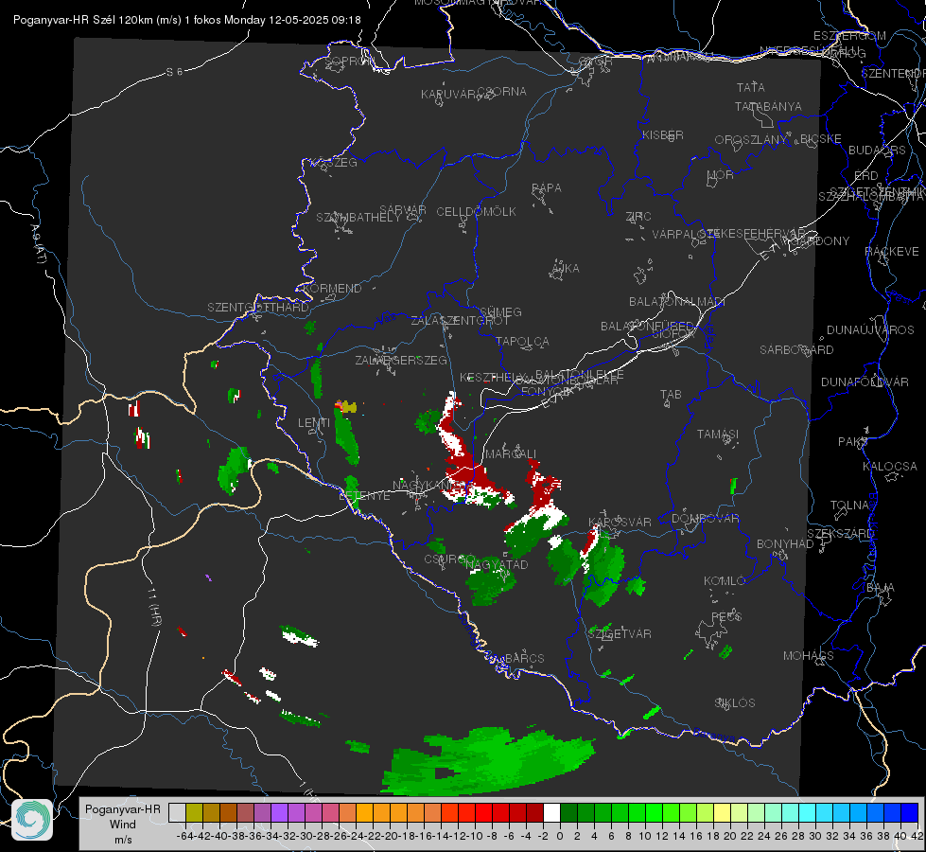Image resolution: width=926 pixels, height=852 pixels.
Task: Click the 'KALOCSA' city label
Action: (x=890, y=467)
